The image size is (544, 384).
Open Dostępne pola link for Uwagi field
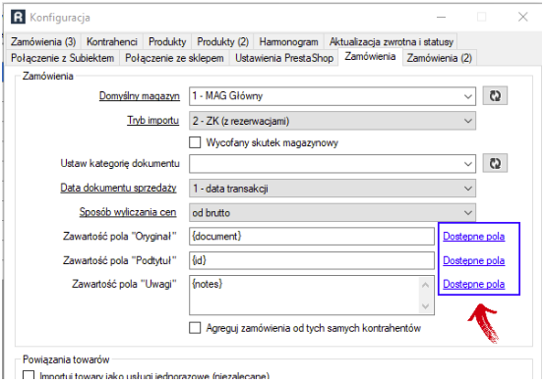473,284
